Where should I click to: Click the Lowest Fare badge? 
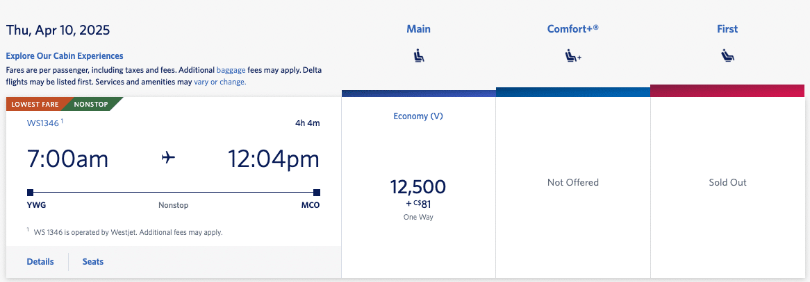tap(35, 105)
